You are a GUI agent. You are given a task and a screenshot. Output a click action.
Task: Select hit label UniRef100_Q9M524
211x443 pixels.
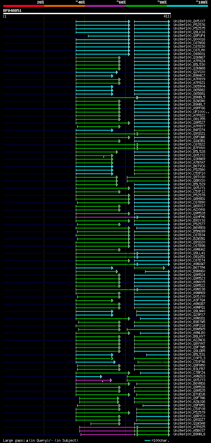(189, 275)
